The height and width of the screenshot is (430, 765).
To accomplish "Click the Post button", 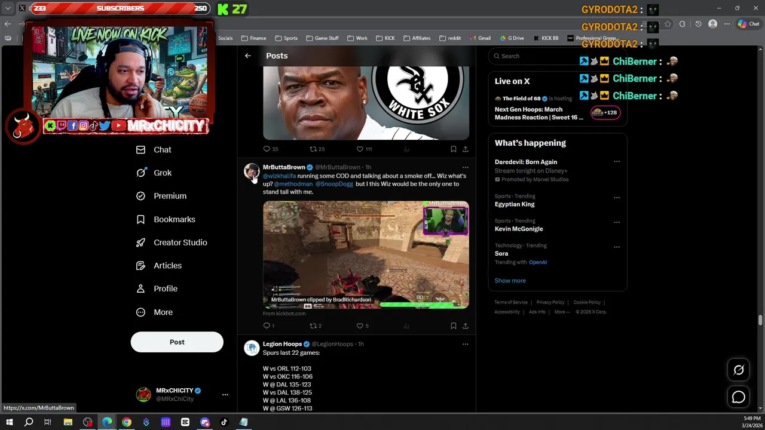I will (x=177, y=342).
